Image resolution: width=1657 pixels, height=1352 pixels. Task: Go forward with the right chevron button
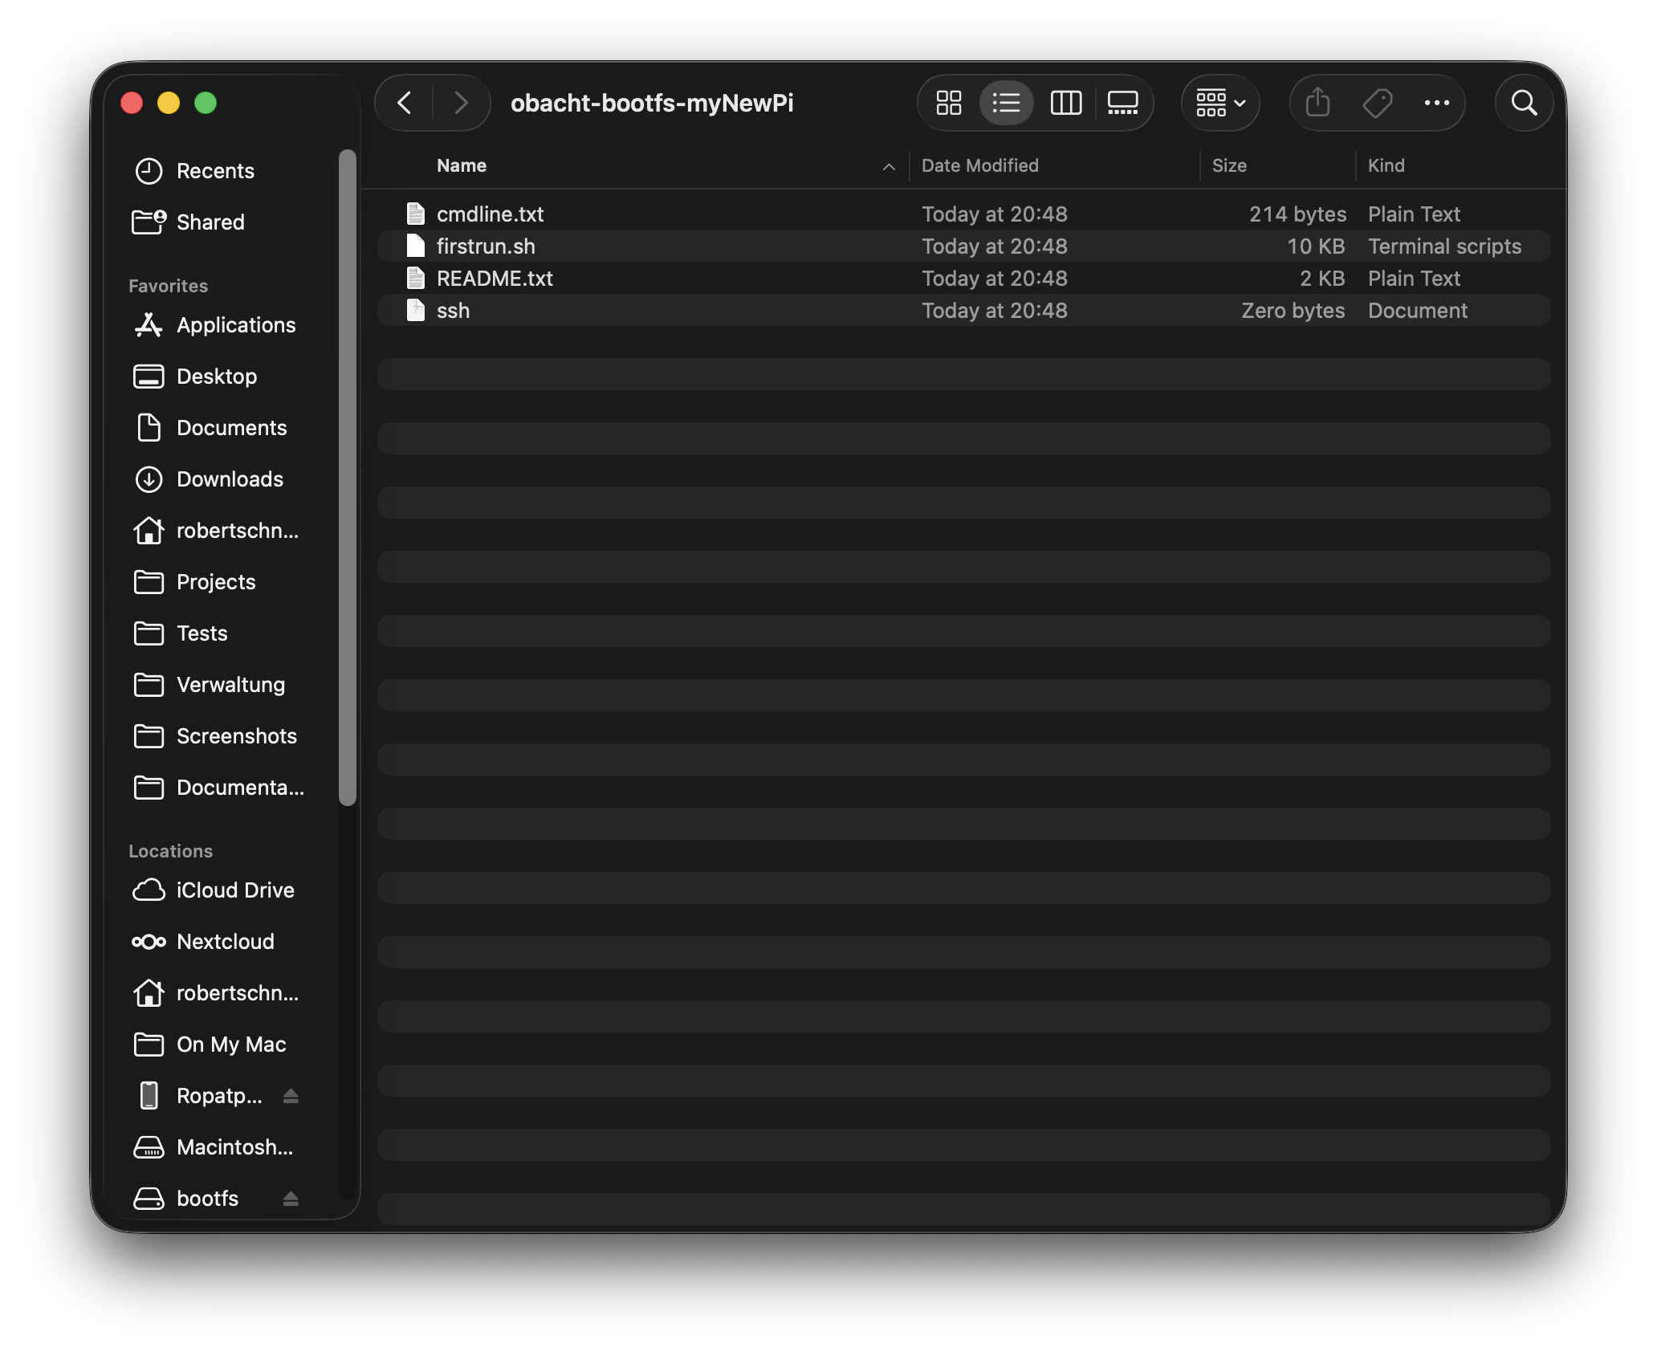[461, 103]
